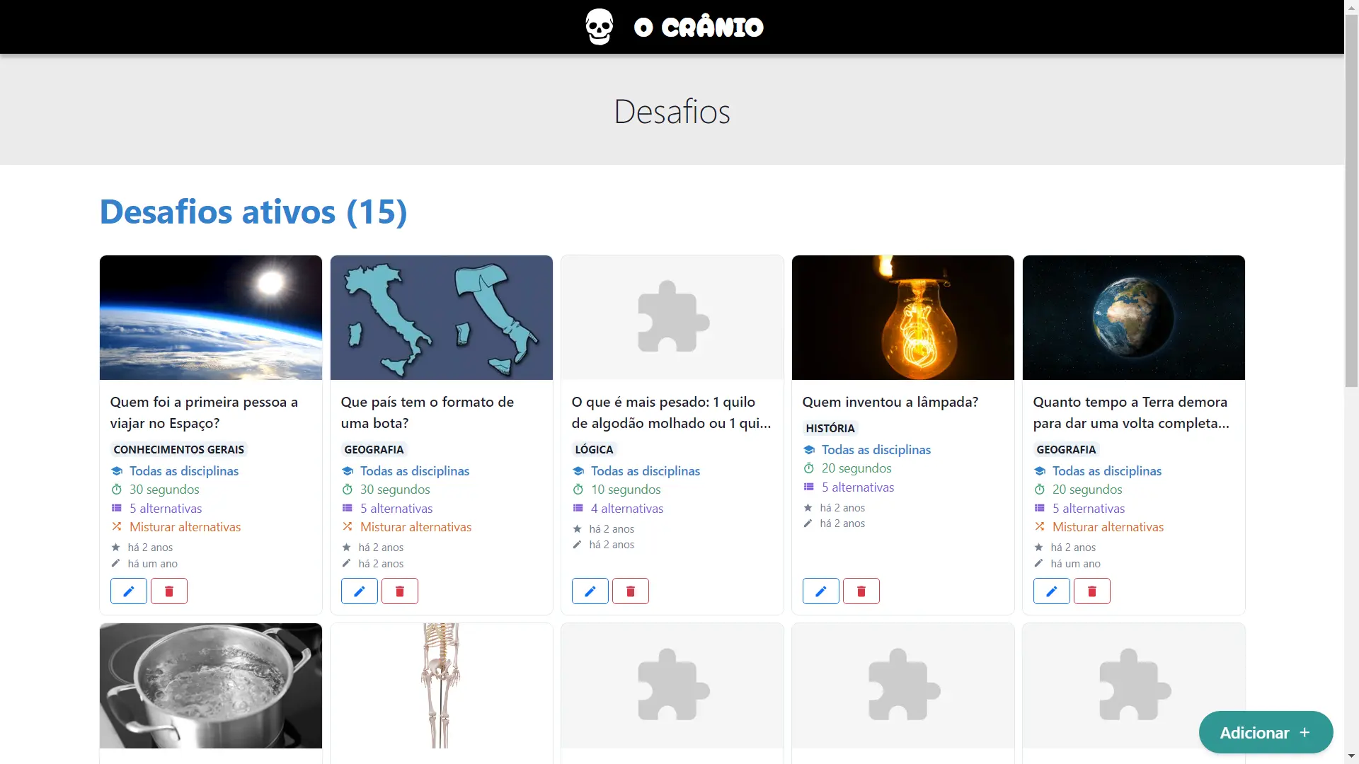Click GEOGRAFIA tag on the boot challenge
1359x764 pixels.
pos(374,449)
